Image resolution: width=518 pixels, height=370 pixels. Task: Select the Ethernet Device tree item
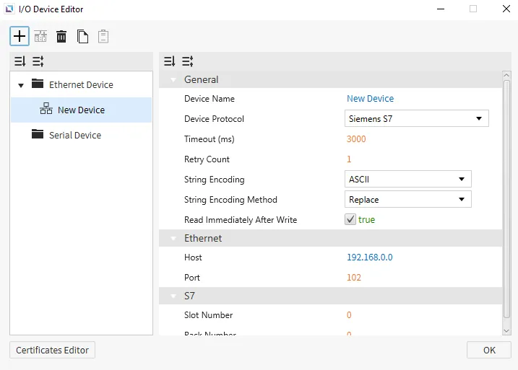pyautogui.click(x=81, y=85)
